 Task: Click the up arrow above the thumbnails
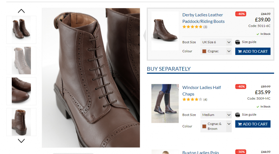tap(21, 11)
